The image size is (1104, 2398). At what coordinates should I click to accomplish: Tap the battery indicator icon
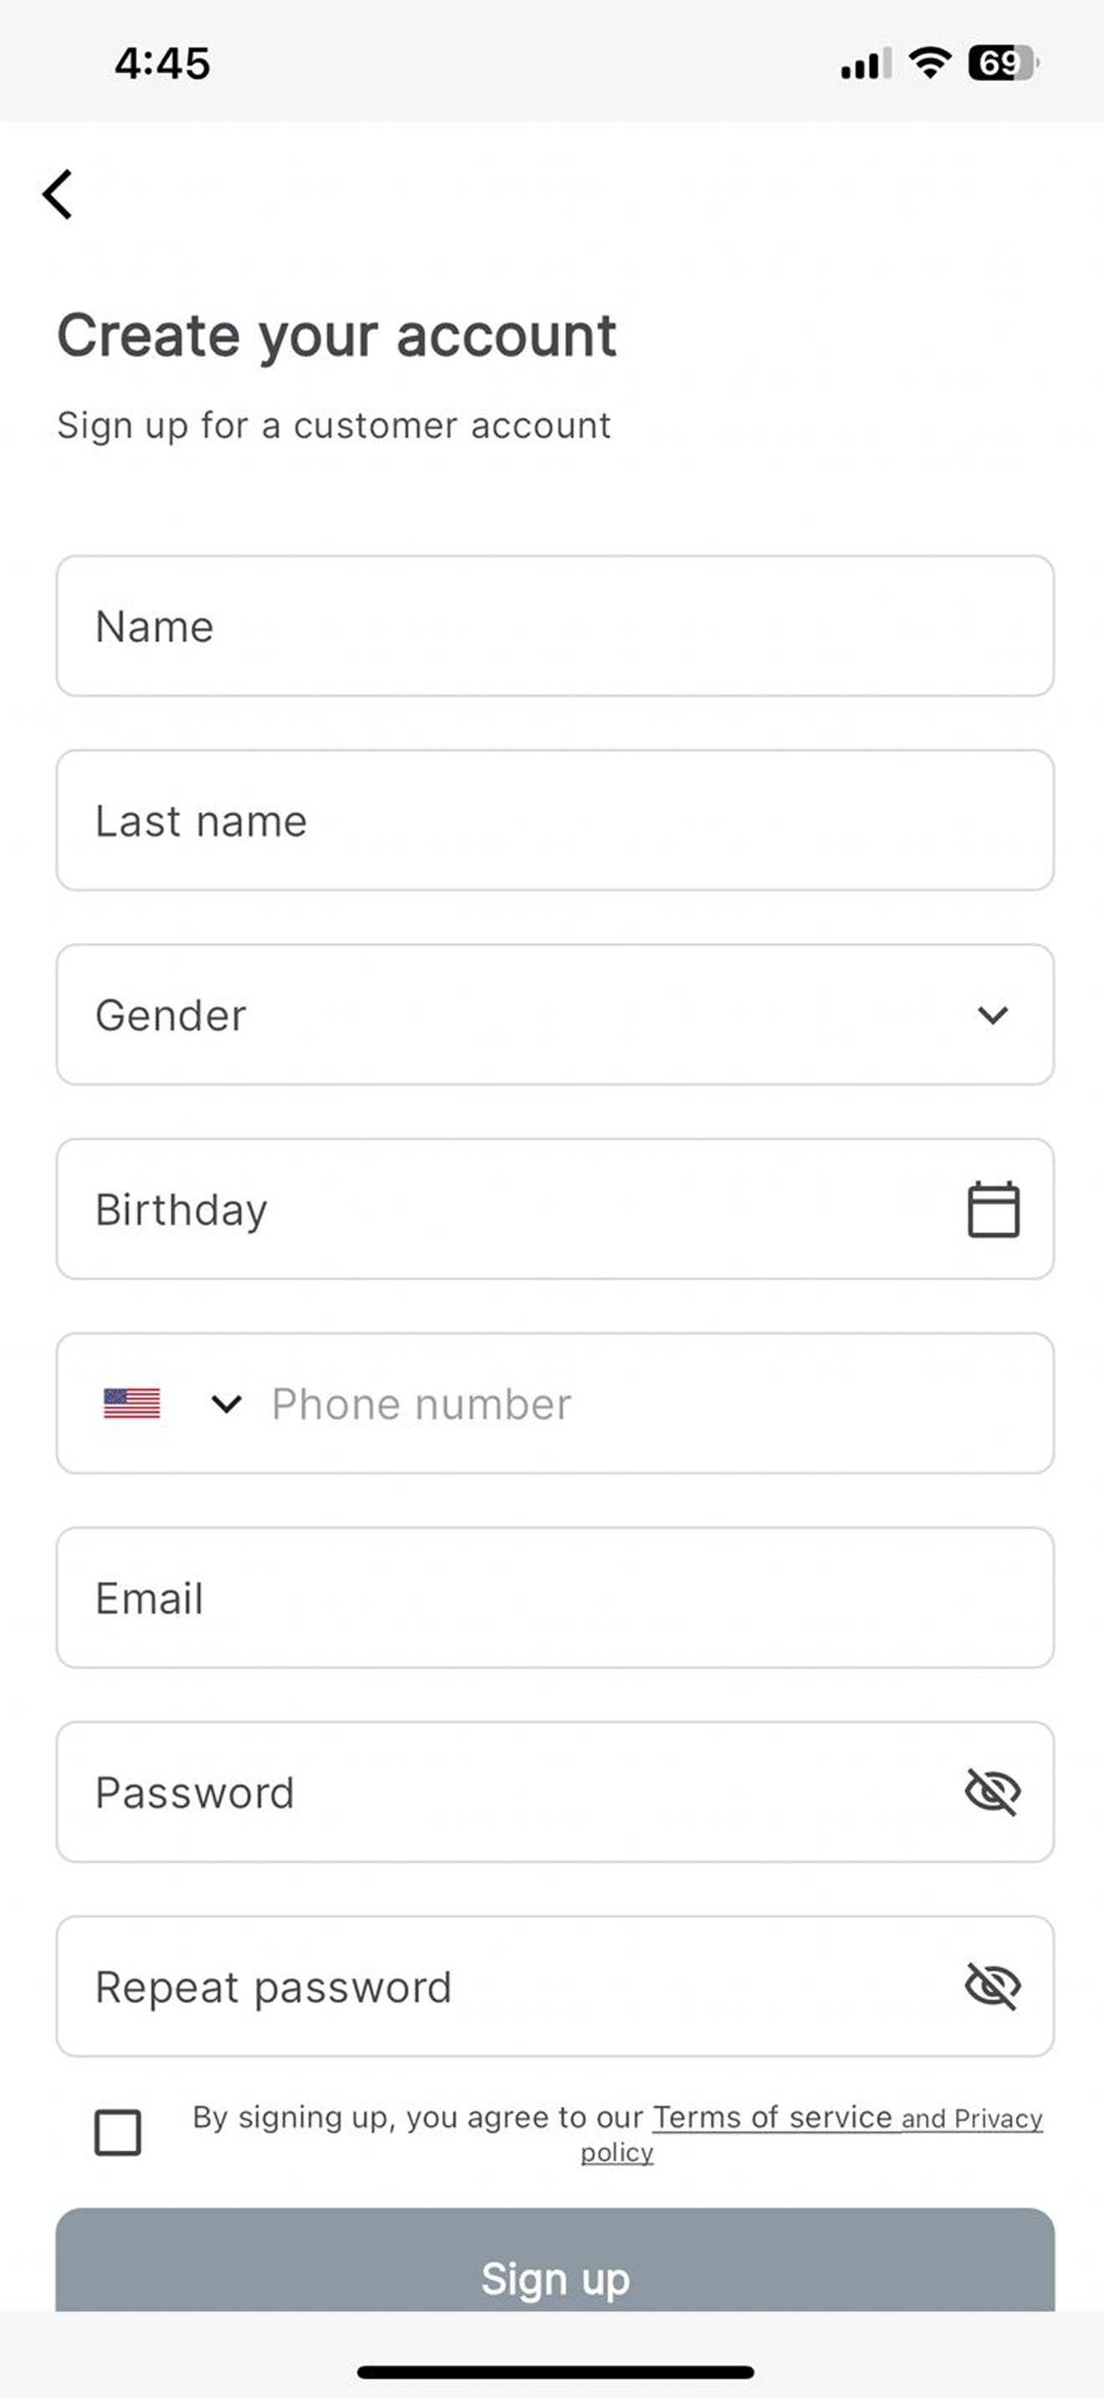[x=1003, y=64]
